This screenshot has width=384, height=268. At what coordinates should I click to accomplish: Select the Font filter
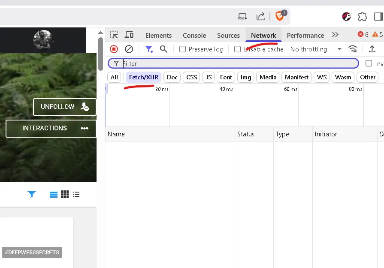coord(226,77)
